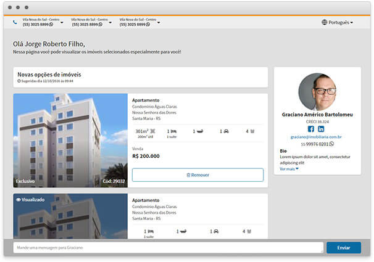
Task: Expand bio with Ver mais
Action: point(289,169)
